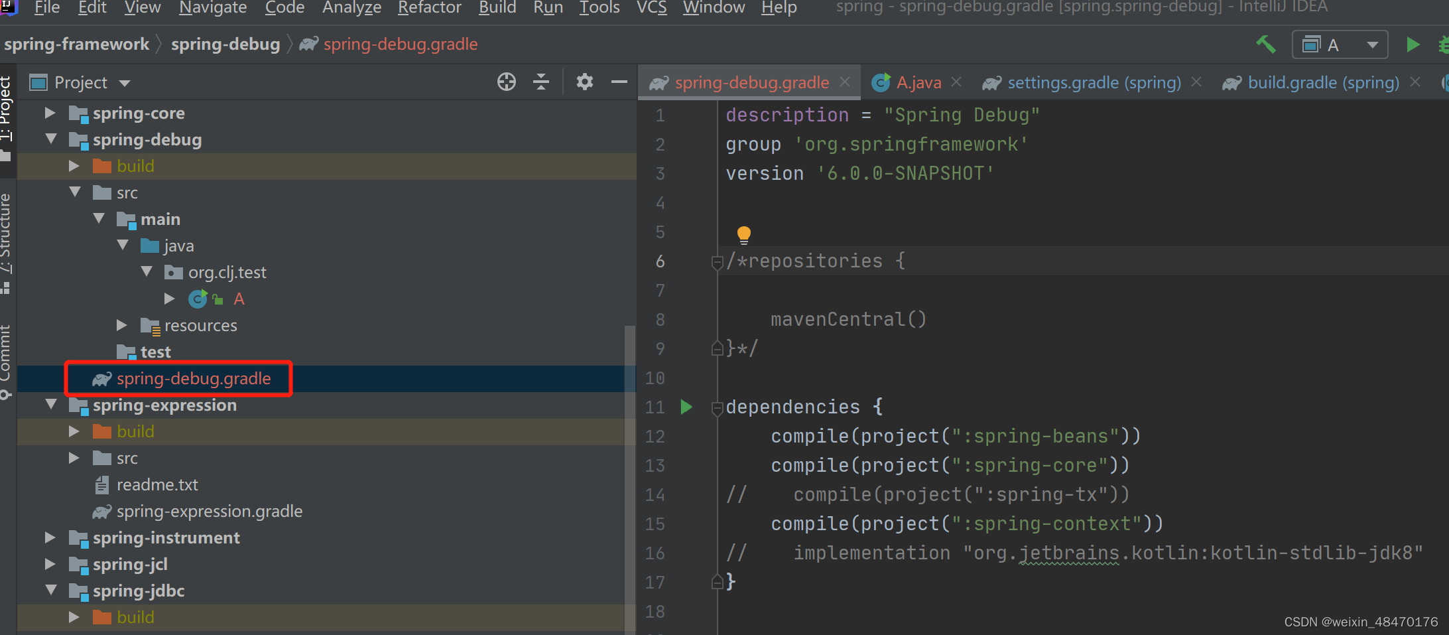This screenshot has height=635, width=1449.
Task: Open the Analyze menu
Action: pos(351,8)
